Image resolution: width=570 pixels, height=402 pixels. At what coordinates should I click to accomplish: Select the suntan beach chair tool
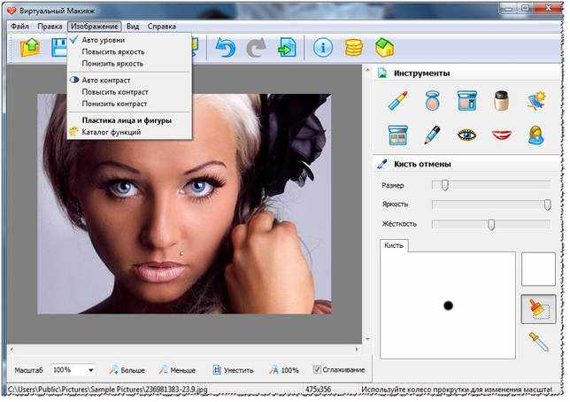[x=536, y=100]
